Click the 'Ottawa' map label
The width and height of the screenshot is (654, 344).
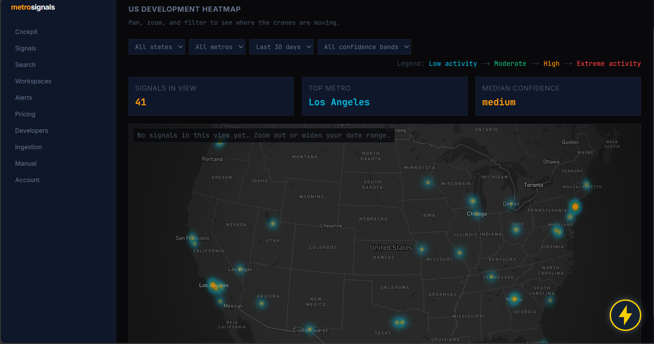pyautogui.click(x=551, y=162)
